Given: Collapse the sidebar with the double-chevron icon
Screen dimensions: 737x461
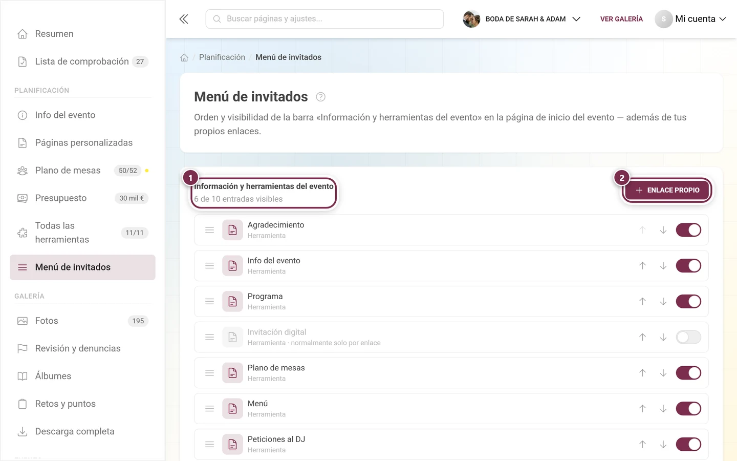Looking at the screenshot, I should pyautogui.click(x=184, y=19).
